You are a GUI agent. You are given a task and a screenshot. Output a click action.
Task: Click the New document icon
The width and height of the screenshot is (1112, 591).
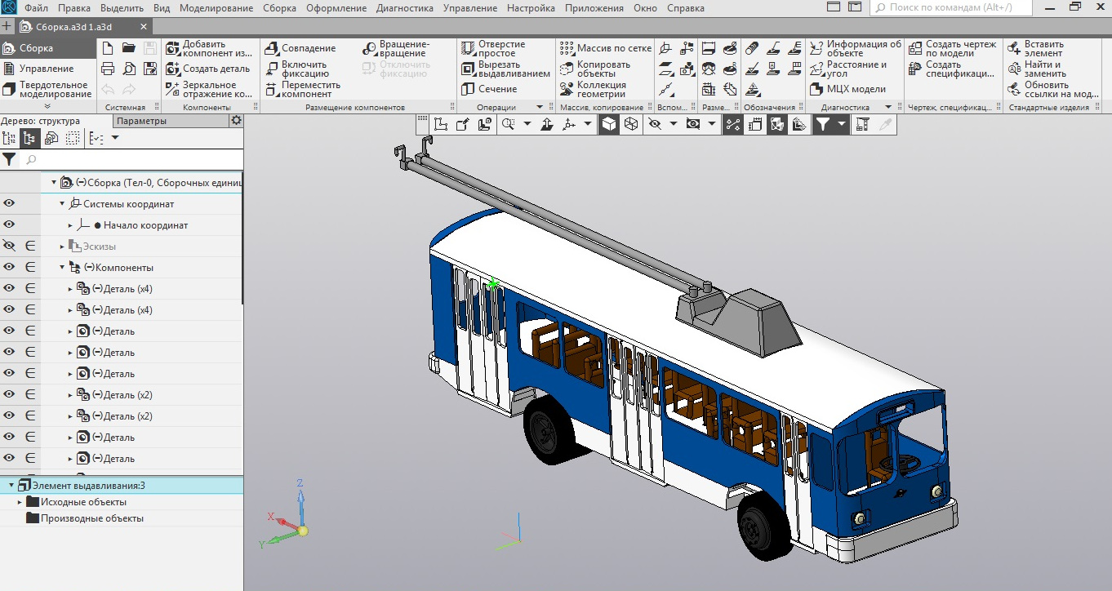(108, 48)
